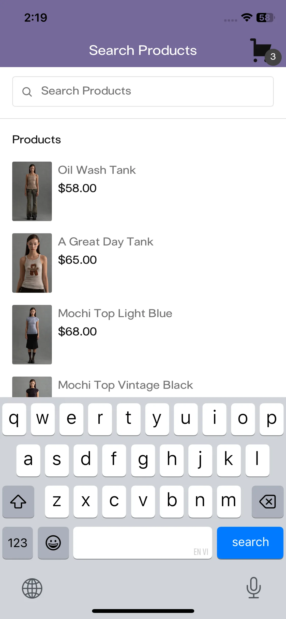The width and height of the screenshot is (286, 619).
Task: Switch to the 123 numeric keyboard
Action: click(x=18, y=543)
